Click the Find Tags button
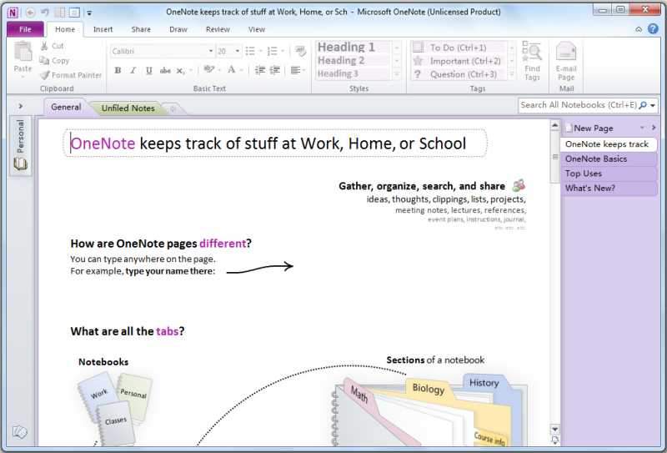This screenshot has height=453, width=667. pos(532,61)
